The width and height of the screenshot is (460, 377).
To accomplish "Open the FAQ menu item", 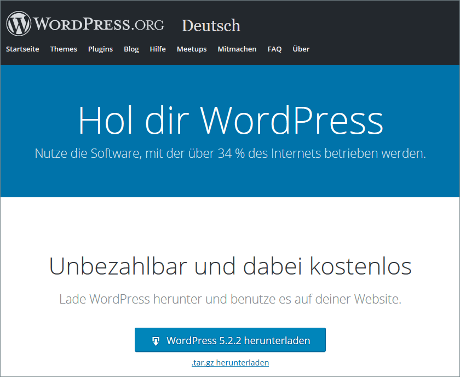I will 274,49.
